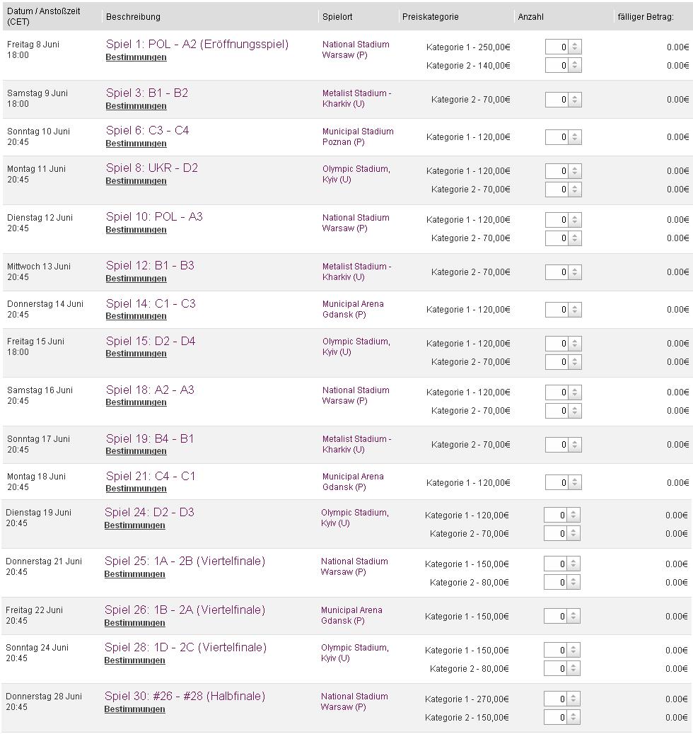Open Bestimmungen for Spiel 1 Eröffnungsspiel
693x734 pixels.
[x=136, y=57]
